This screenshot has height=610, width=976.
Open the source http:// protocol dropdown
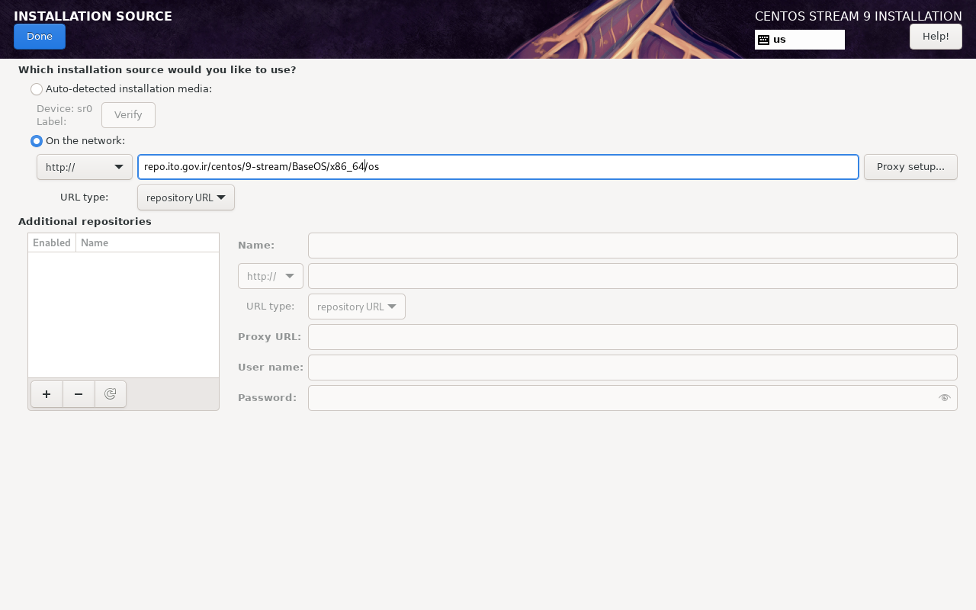(x=85, y=167)
